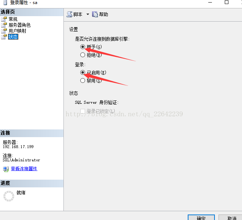Click the icon beside 服务器角色 page
This screenshot has height=220, width=242.
point(4,25)
